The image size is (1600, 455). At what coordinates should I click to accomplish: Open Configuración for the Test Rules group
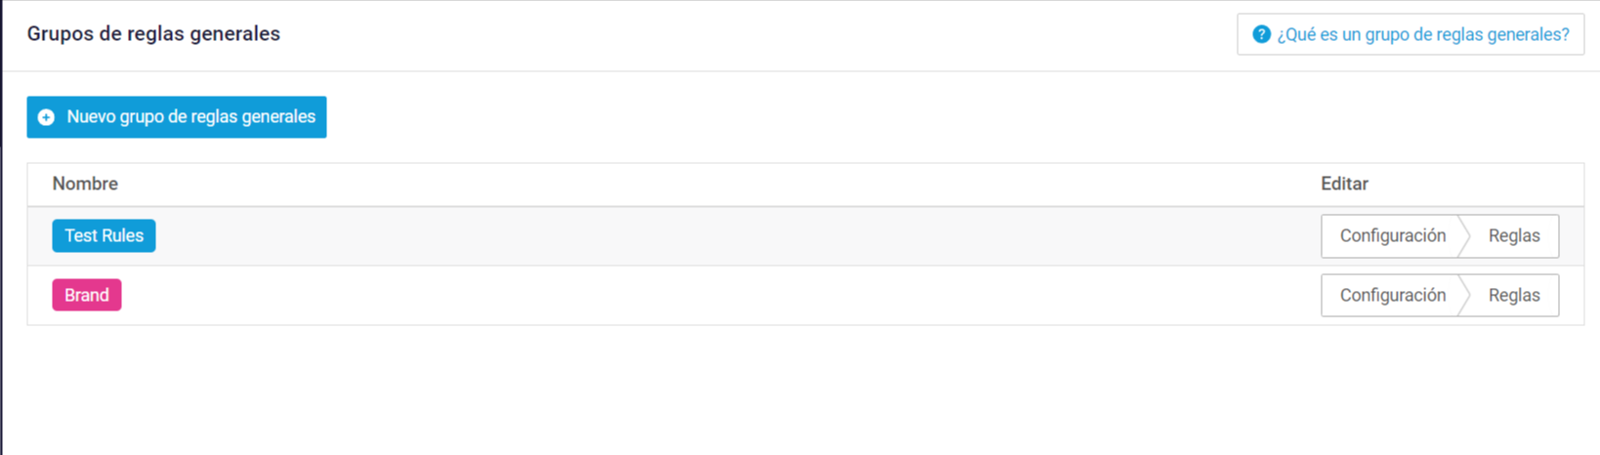(x=1392, y=236)
